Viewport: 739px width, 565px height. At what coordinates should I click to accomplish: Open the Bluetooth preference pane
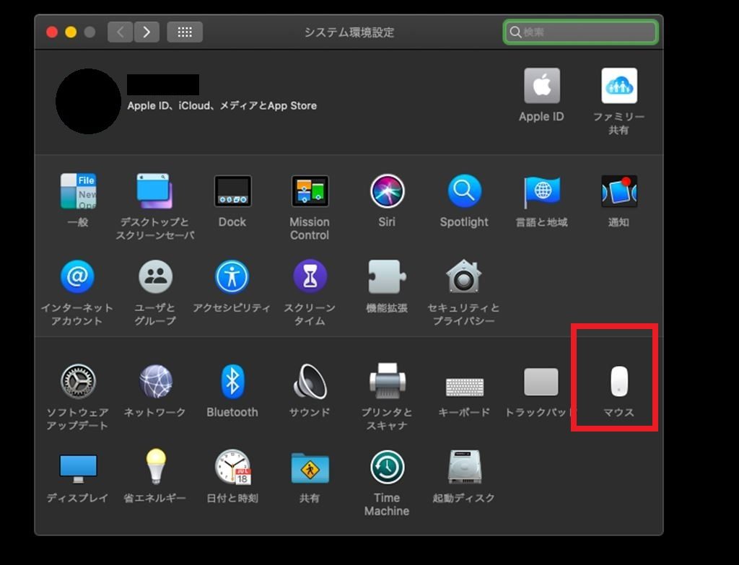click(232, 382)
